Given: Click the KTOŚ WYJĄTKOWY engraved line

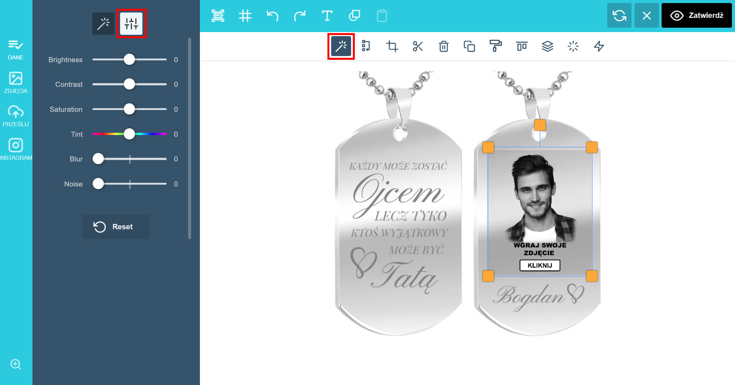Looking at the screenshot, I should [399, 233].
